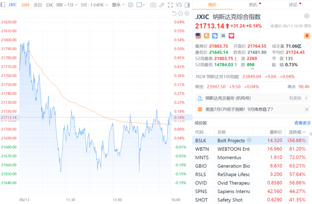Switch to 日K daily candlestick view
Screen dimensions: 312x204
(x=49, y=5)
